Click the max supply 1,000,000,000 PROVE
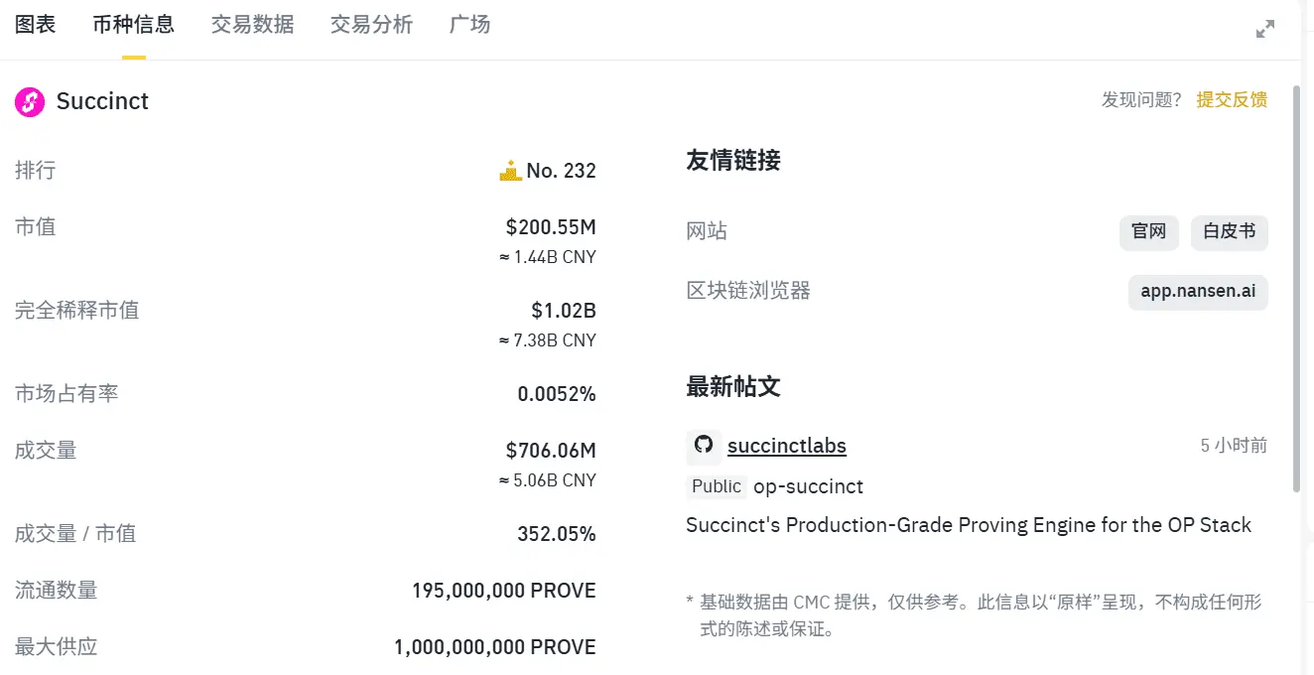This screenshot has height=675, width=1314. [x=495, y=647]
